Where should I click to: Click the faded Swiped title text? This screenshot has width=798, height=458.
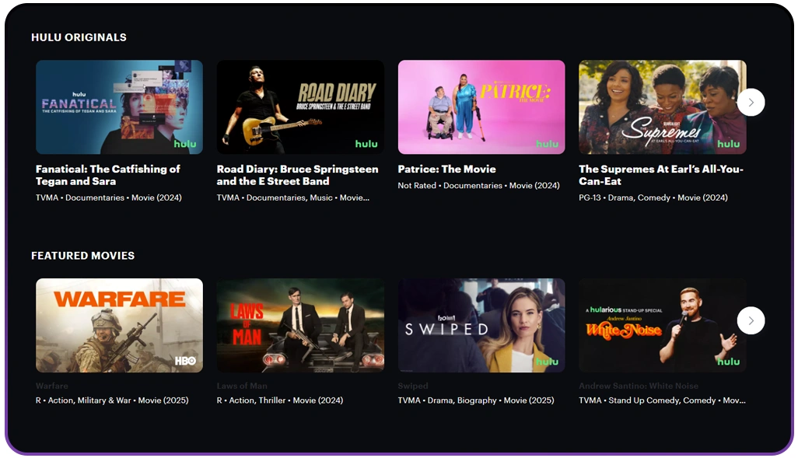pyautogui.click(x=413, y=386)
